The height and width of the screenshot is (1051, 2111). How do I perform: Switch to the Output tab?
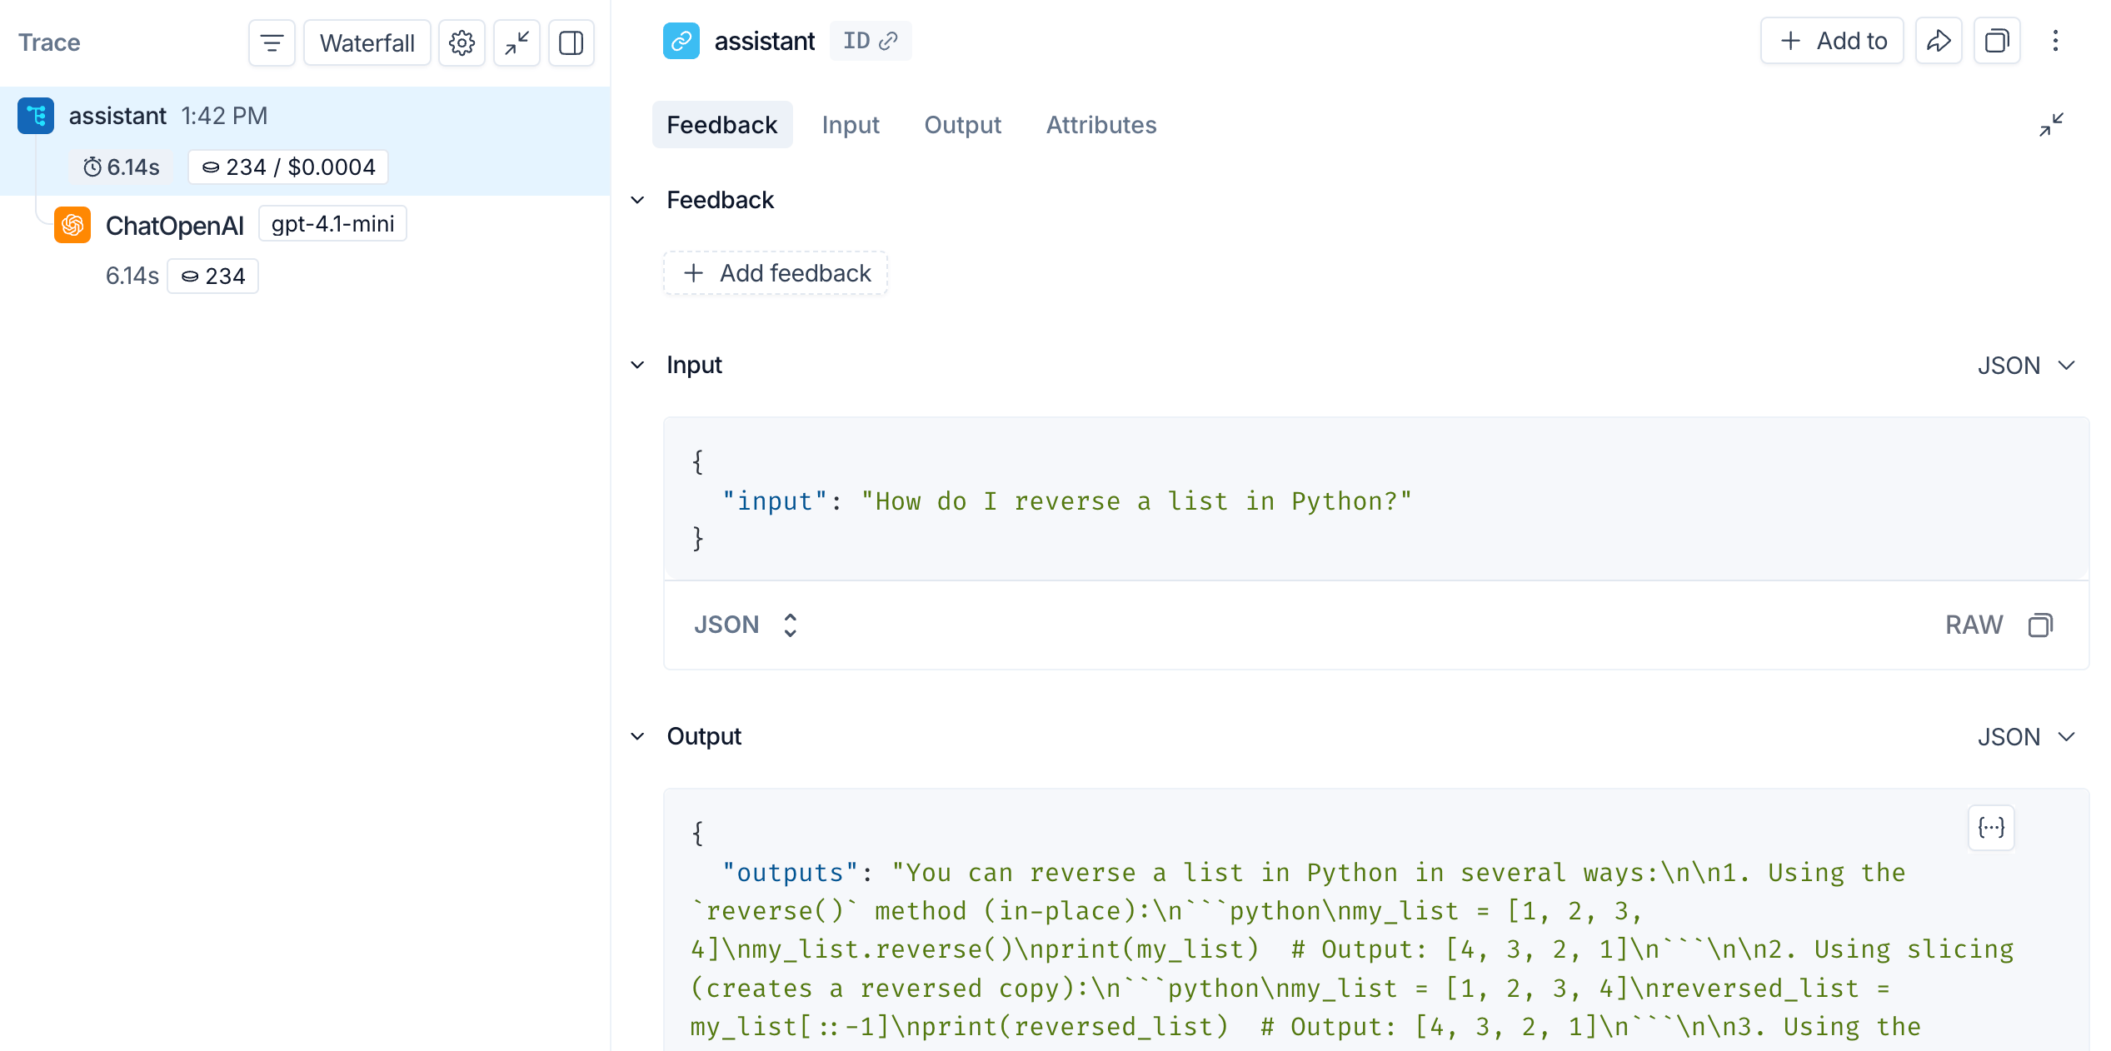[x=962, y=125]
